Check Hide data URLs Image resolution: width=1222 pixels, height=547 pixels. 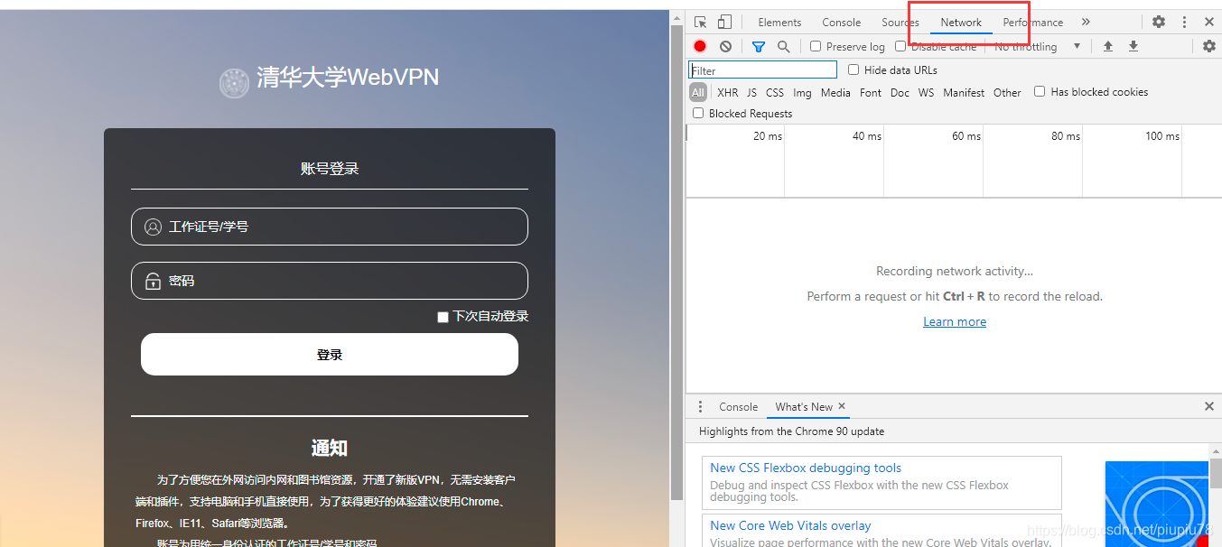click(x=854, y=70)
